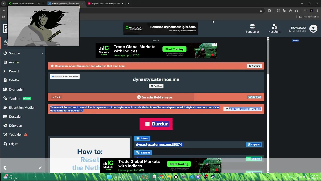Open Steam from the taskbar

click(x=212, y=177)
